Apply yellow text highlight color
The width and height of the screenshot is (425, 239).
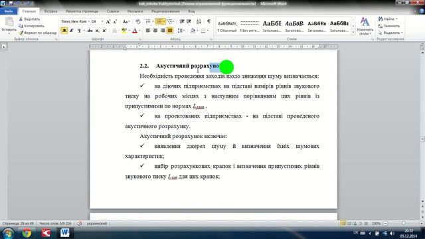point(124,31)
